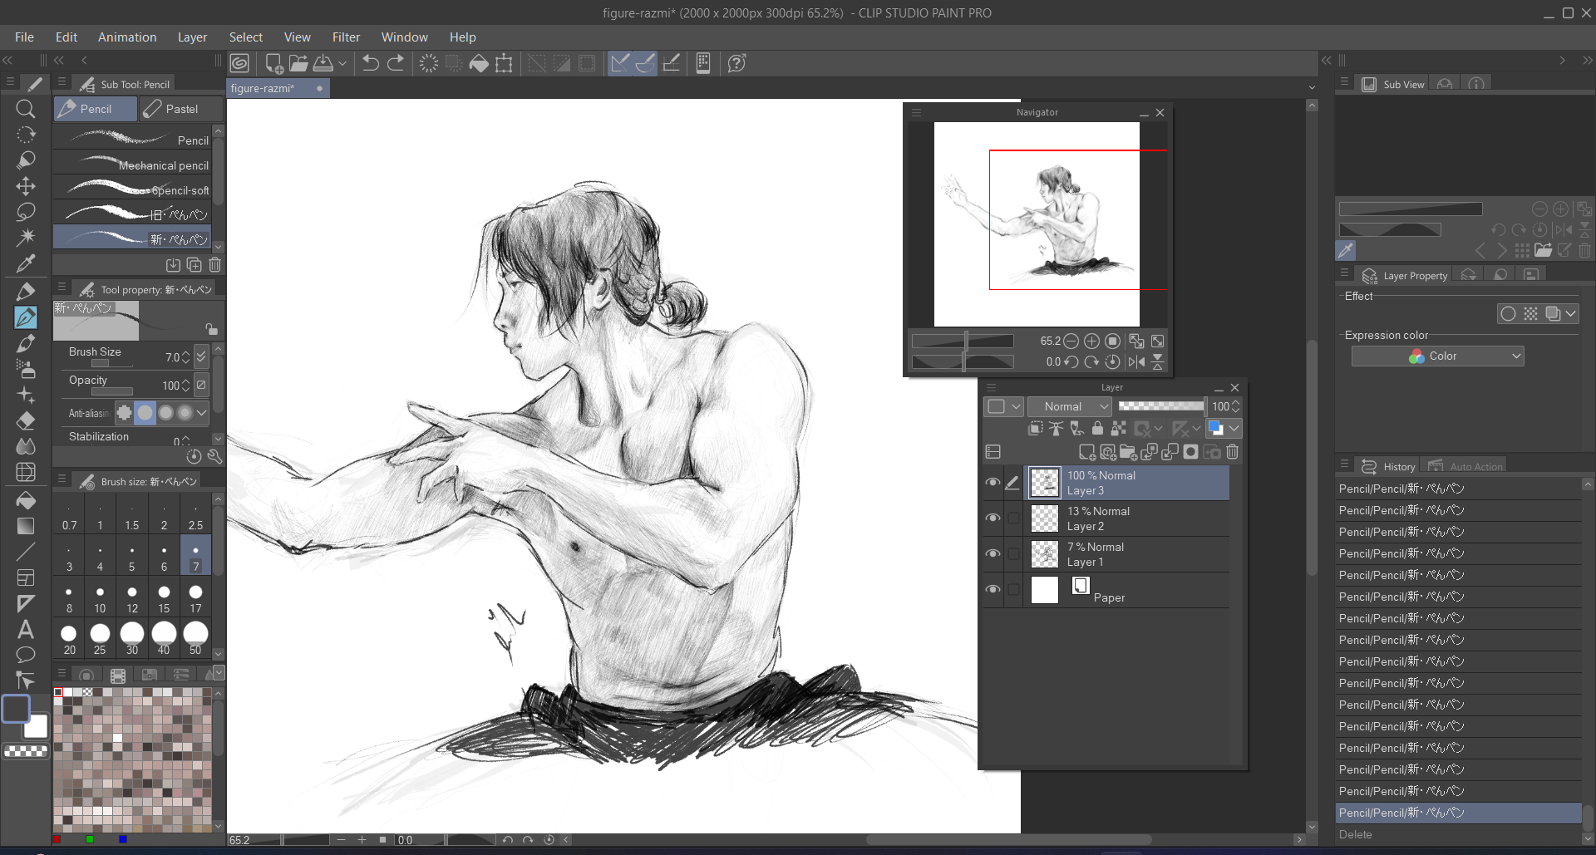
Task: Open the Anti-aliasing options dropdown arrow
Action: (x=202, y=413)
